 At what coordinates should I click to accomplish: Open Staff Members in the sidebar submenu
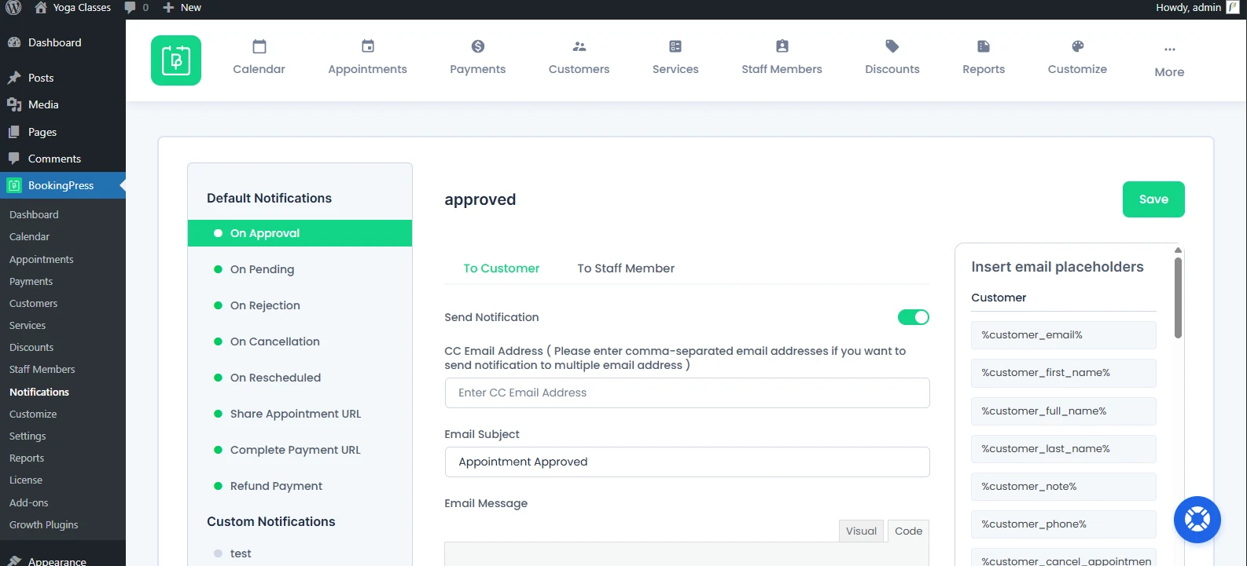tap(42, 369)
